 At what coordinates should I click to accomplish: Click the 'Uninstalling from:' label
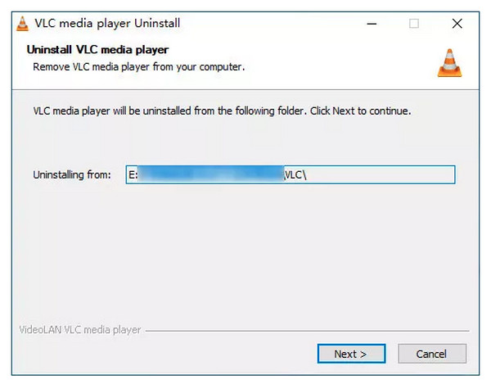pos(72,174)
